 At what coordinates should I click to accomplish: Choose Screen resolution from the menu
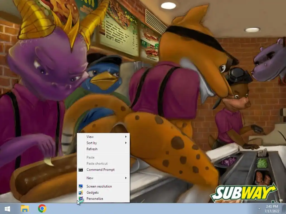point(103,186)
